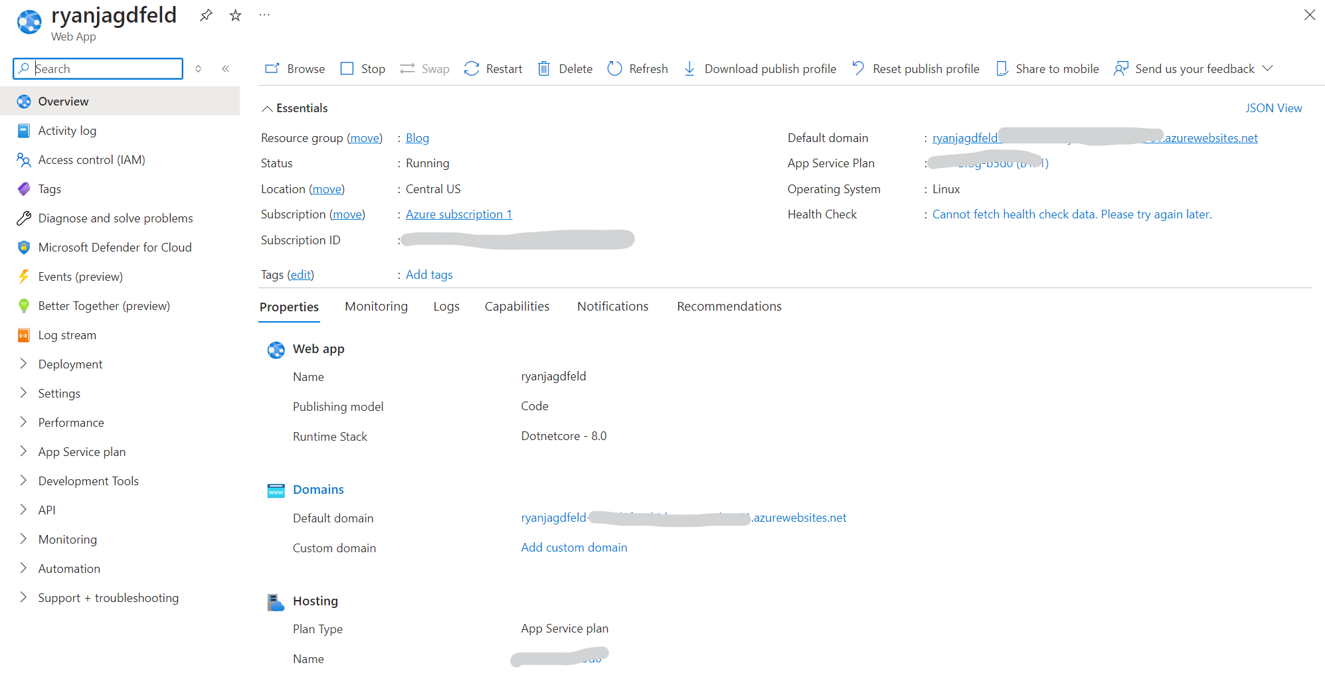Click the Download publish profile arrow icon
1325x679 pixels.
point(689,68)
